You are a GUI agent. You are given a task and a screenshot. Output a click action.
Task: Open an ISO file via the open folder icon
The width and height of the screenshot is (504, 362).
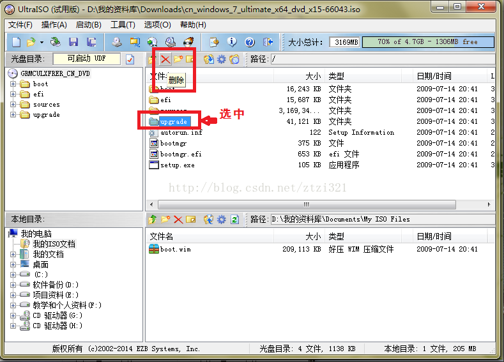[x=31, y=42]
